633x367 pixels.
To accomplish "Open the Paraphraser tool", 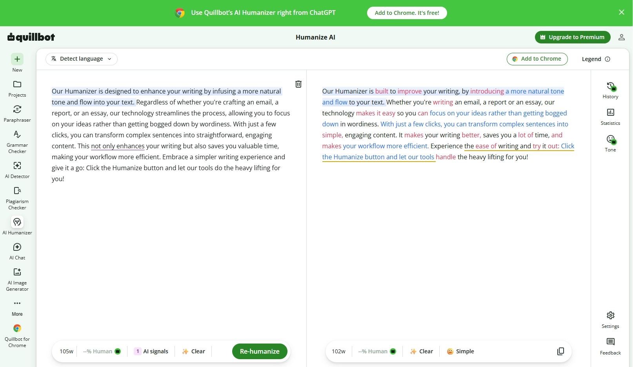I will coord(17,113).
